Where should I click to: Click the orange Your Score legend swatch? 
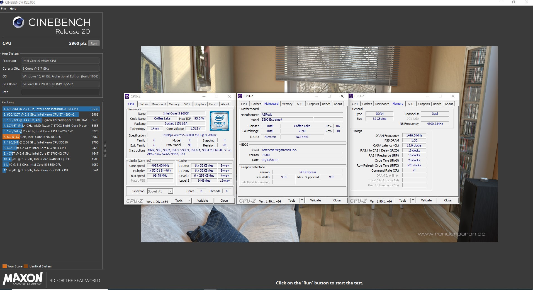coord(4,266)
